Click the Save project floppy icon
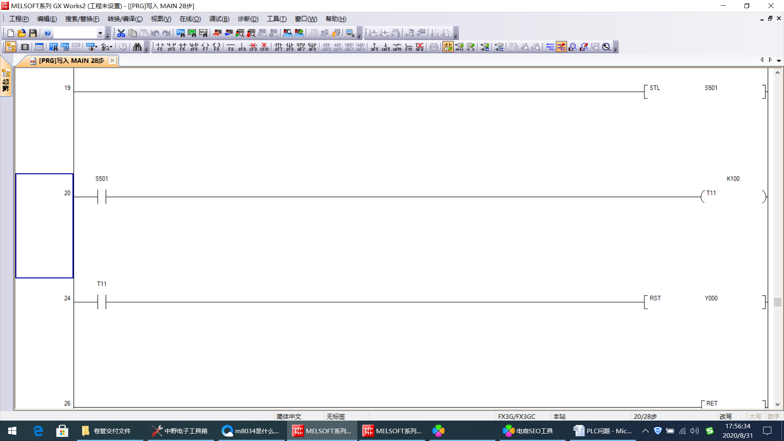Screen dimensions: 784x441 tap(33, 33)
